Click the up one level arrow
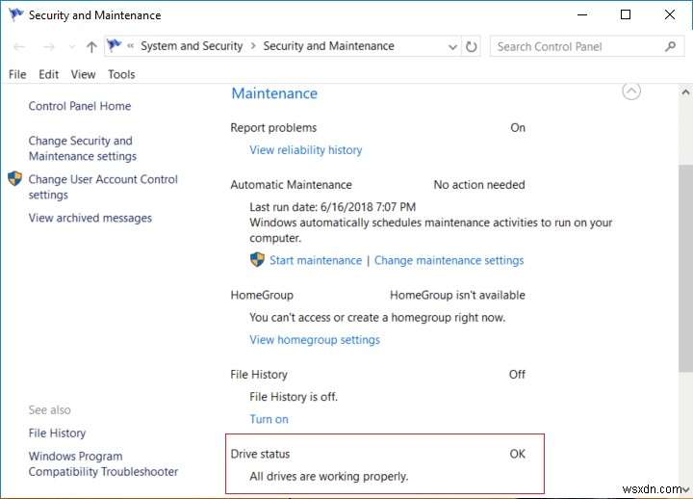The width and height of the screenshot is (693, 499). (x=91, y=46)
